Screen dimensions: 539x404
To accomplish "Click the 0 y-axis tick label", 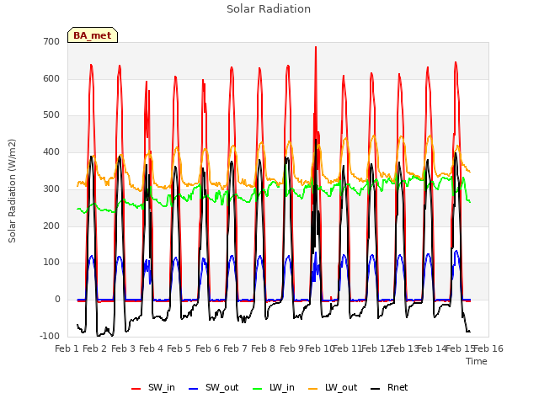I will (x=57, y=300).
